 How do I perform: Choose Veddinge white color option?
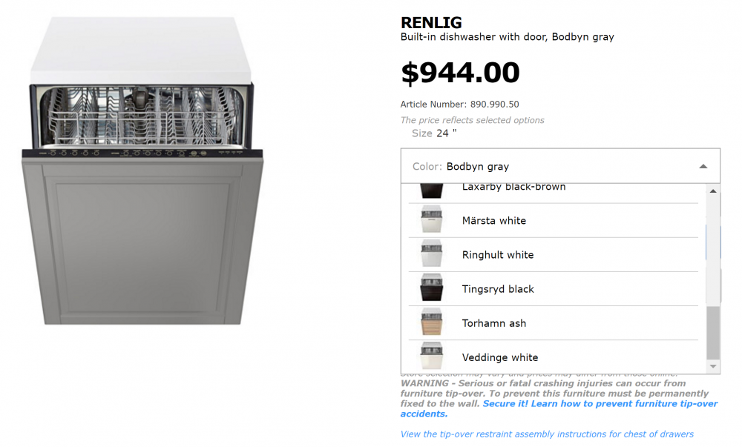pyautogui.click(x=554, y=357)
